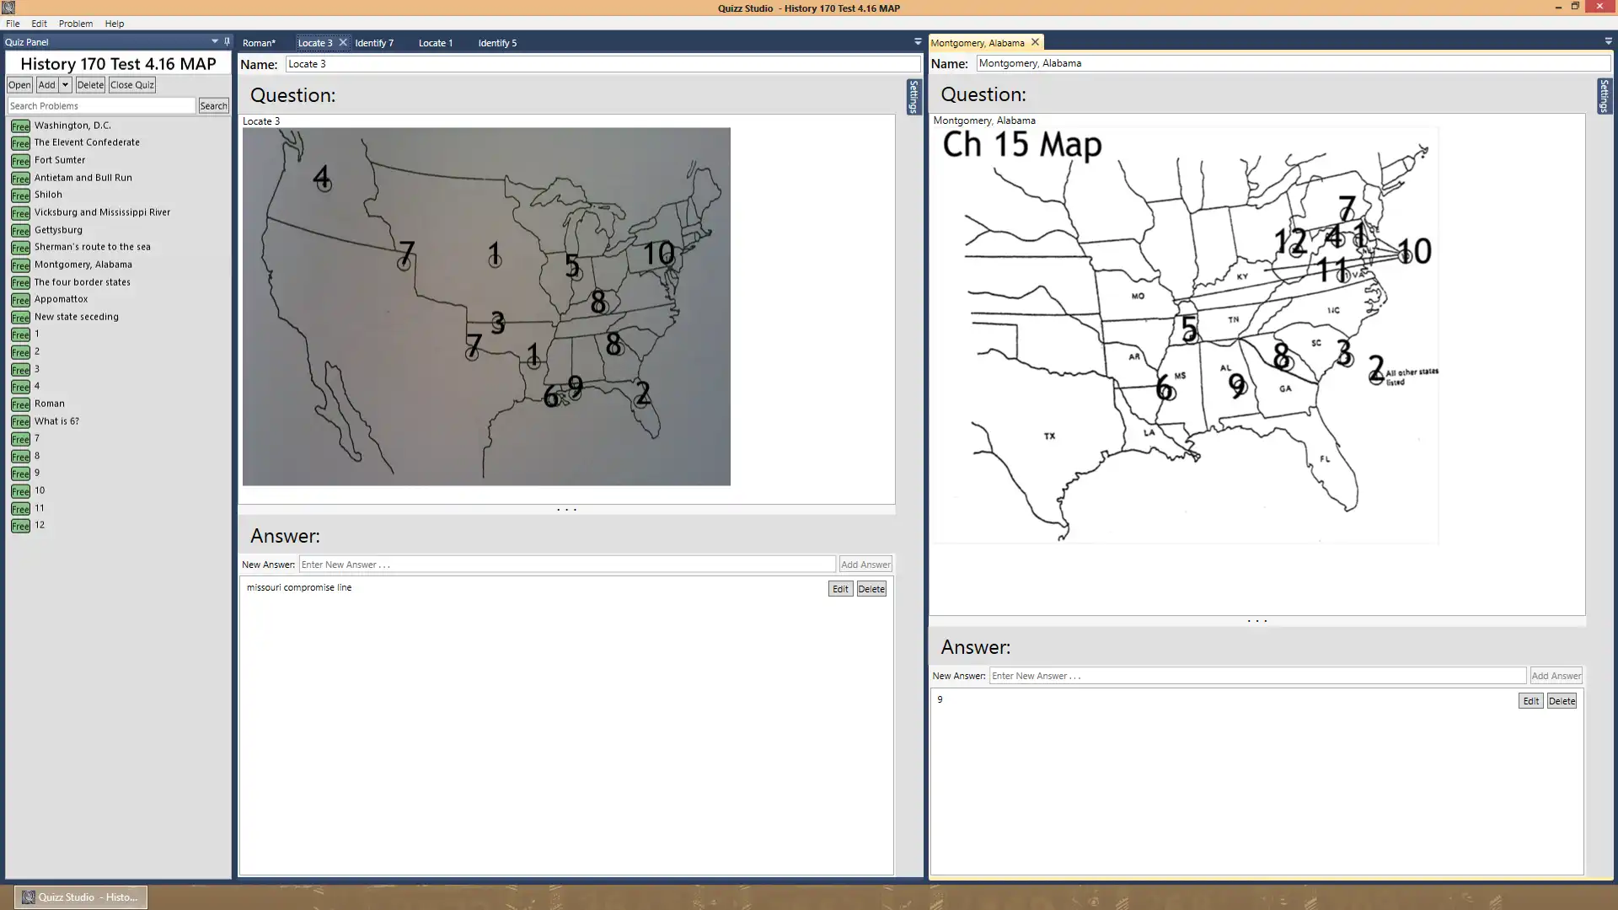The width and height of the screenshot is (1618, 910).
Task: Click the Roman* tab at the top
Action: (x=259, y=42)
